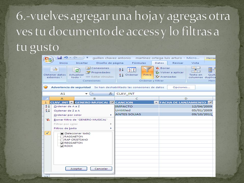
Task: Click the Quitar duplicados tool
Action: click(x=210, y=72)
